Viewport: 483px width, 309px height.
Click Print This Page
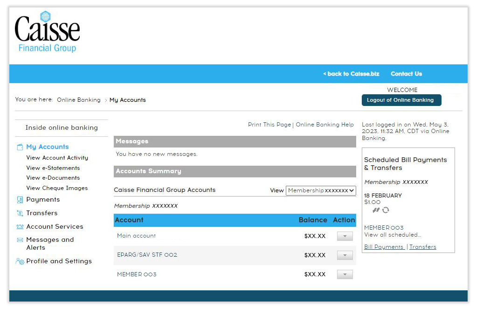269,125
